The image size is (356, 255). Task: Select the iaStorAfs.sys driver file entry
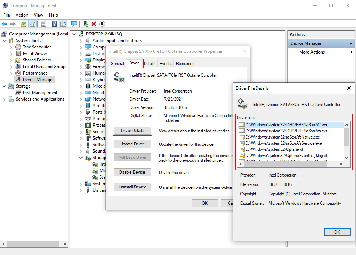coord(286,131)
